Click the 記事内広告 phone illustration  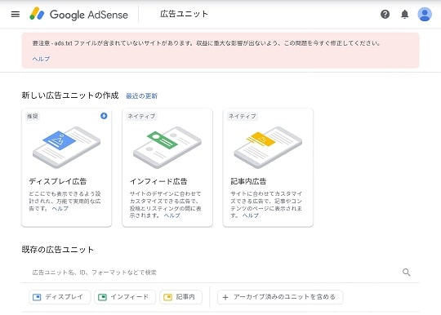point(268,147)
